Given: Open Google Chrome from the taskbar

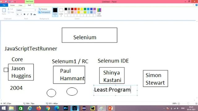Looking at the screenshot, I should coord(48,108).
